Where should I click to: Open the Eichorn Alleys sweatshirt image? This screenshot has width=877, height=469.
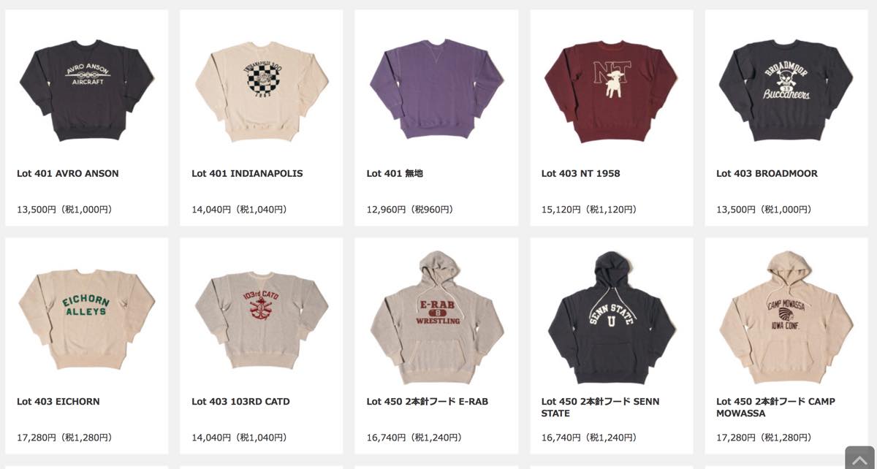[86, 320]
